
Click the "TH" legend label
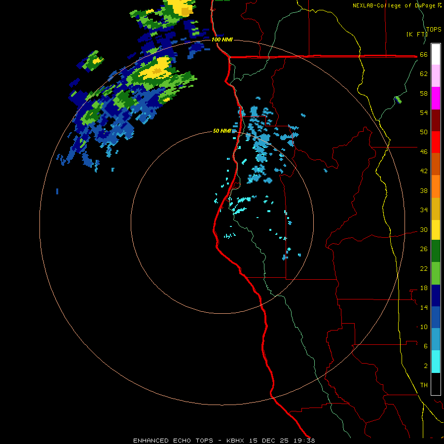(424, 385)
